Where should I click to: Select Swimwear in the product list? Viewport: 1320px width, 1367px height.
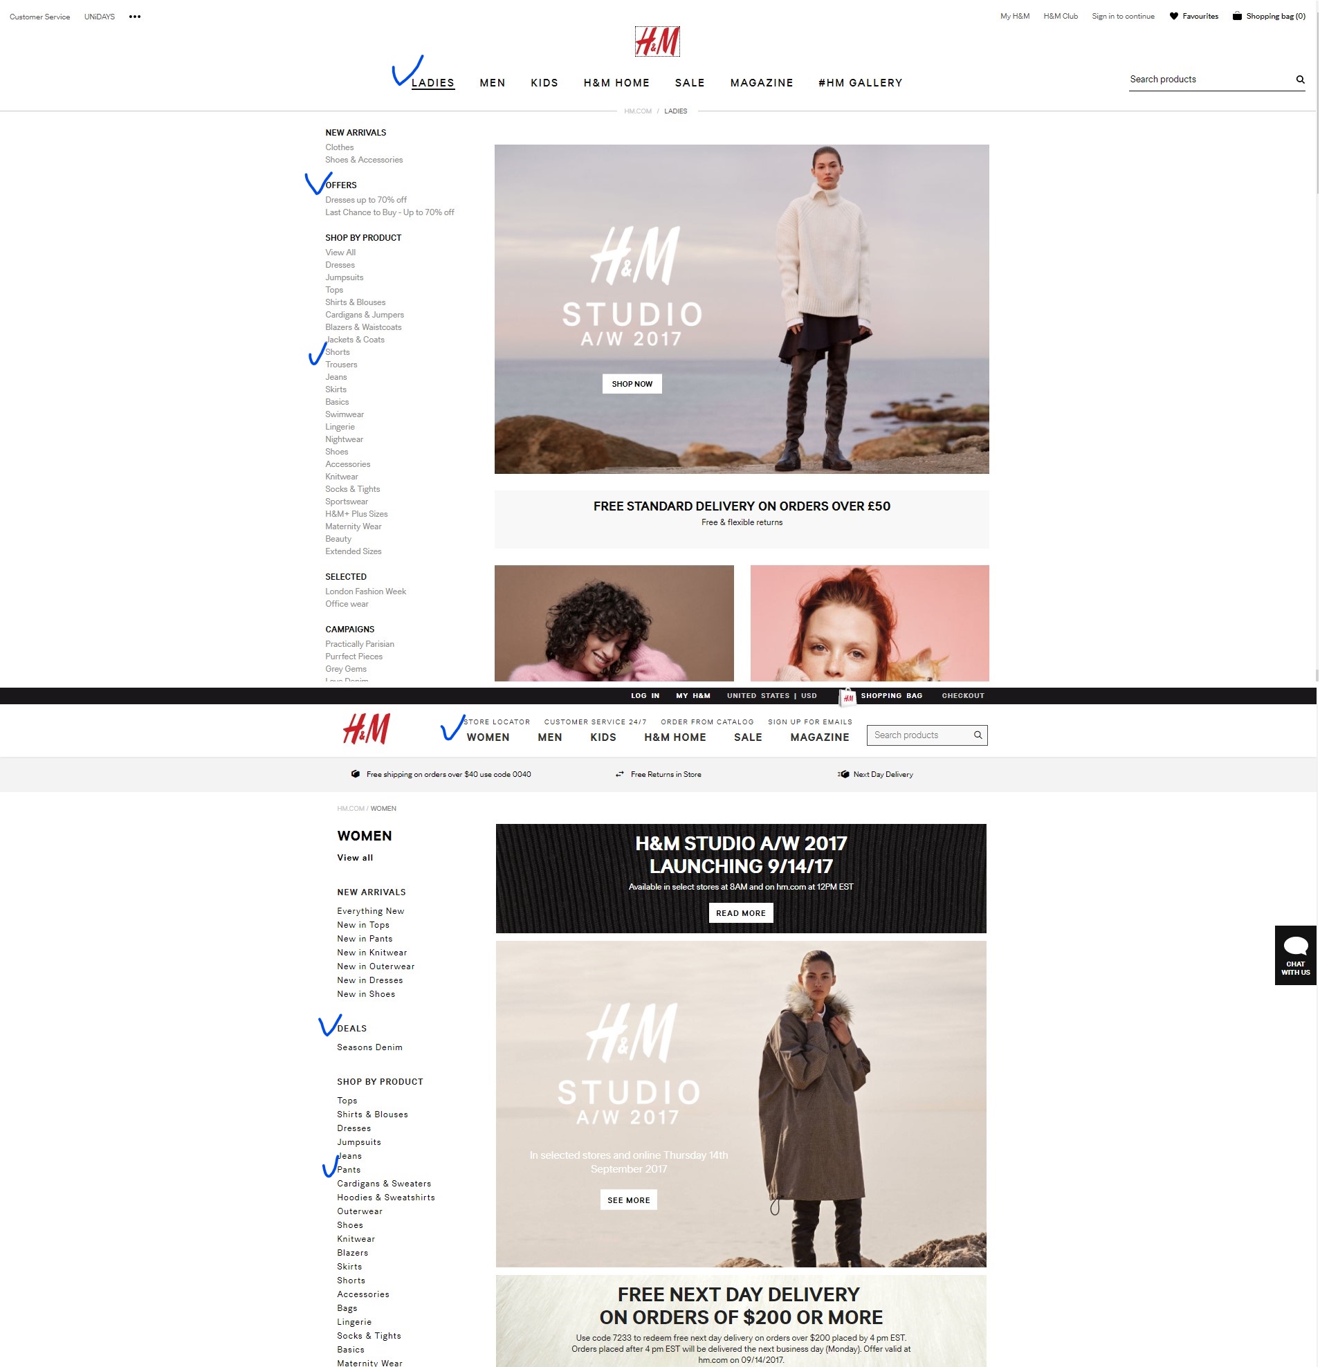pos(344,414)
